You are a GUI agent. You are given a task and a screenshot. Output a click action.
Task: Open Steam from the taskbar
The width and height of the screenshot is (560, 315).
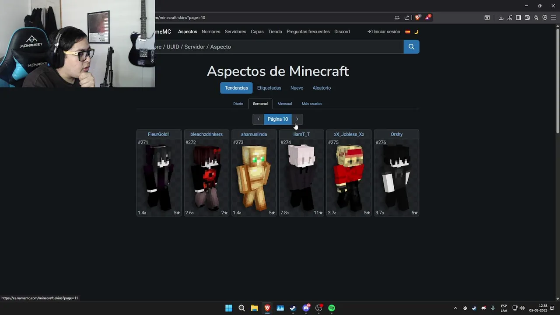pyautogui.click(x=293, y=308)
